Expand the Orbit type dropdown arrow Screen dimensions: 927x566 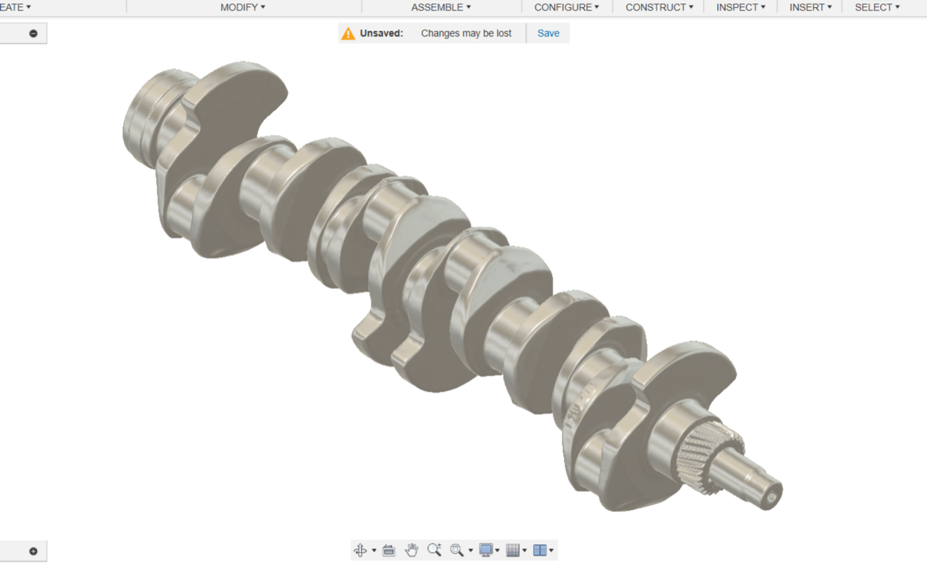pyautogui.click(x=374, y=551)
